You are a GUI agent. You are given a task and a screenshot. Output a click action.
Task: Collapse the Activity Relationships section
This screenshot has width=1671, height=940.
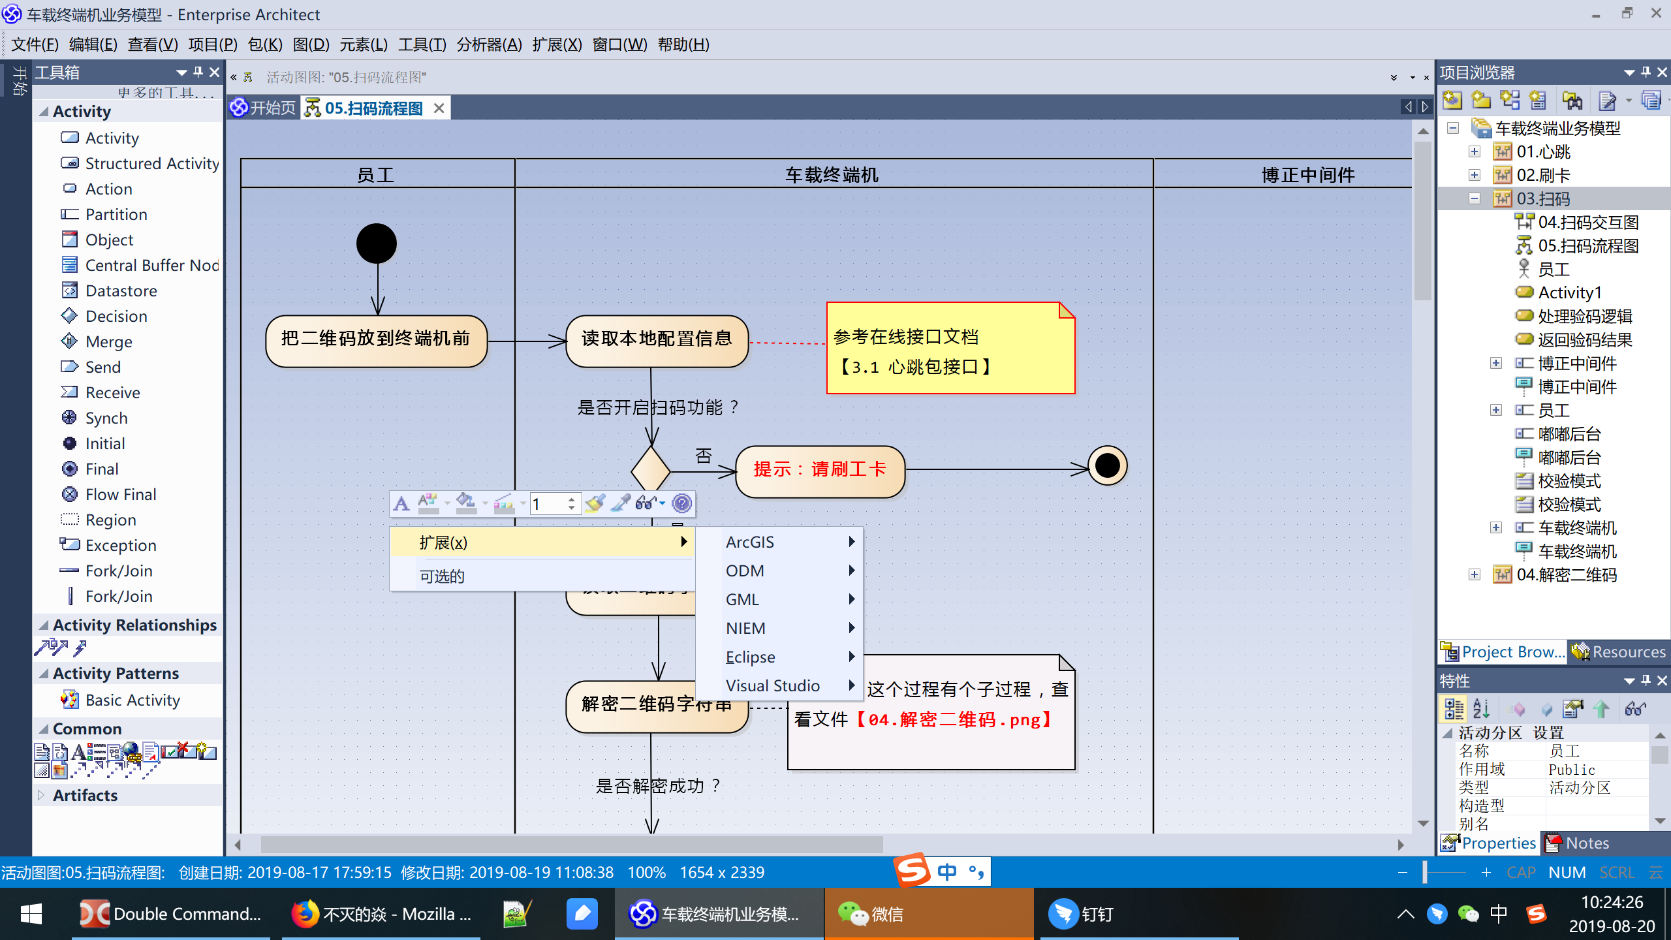coord(44,625)
